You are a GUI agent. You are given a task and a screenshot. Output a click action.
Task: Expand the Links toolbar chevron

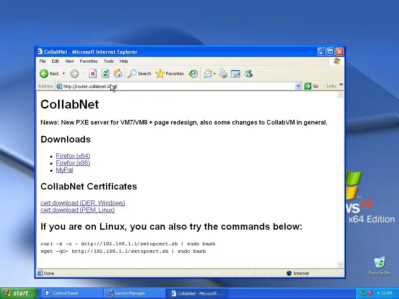341,84
